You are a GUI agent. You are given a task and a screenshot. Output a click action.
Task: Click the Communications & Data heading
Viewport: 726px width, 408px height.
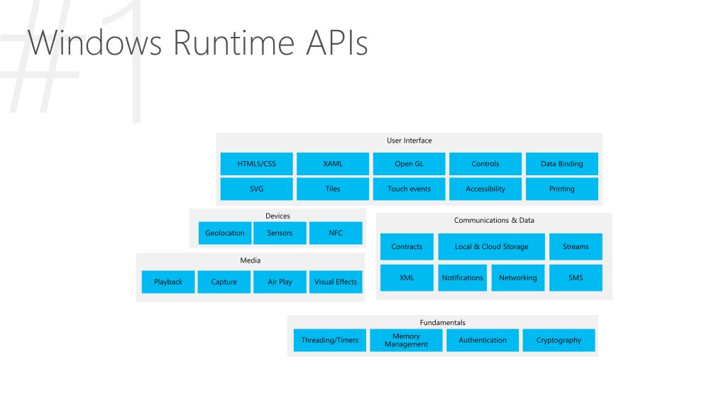(494, 221)
